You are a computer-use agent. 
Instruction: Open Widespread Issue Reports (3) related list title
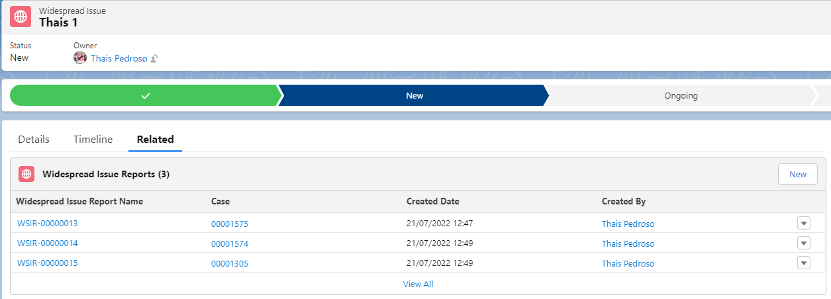[106, 175]
